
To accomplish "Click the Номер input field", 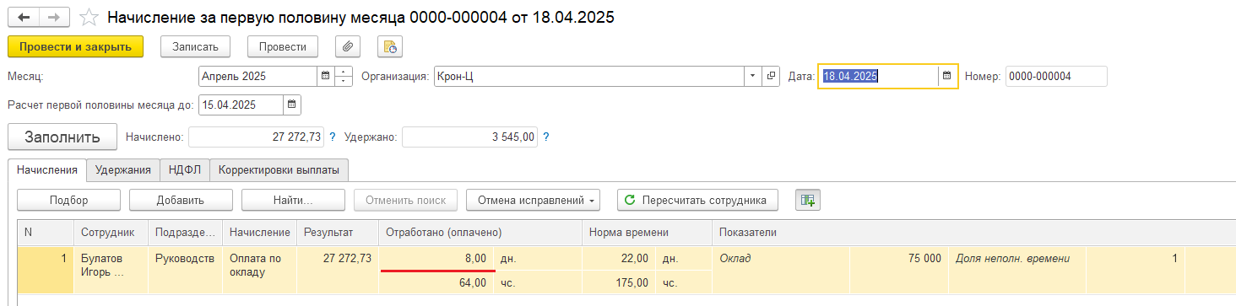I will (x=1056, y=76).
